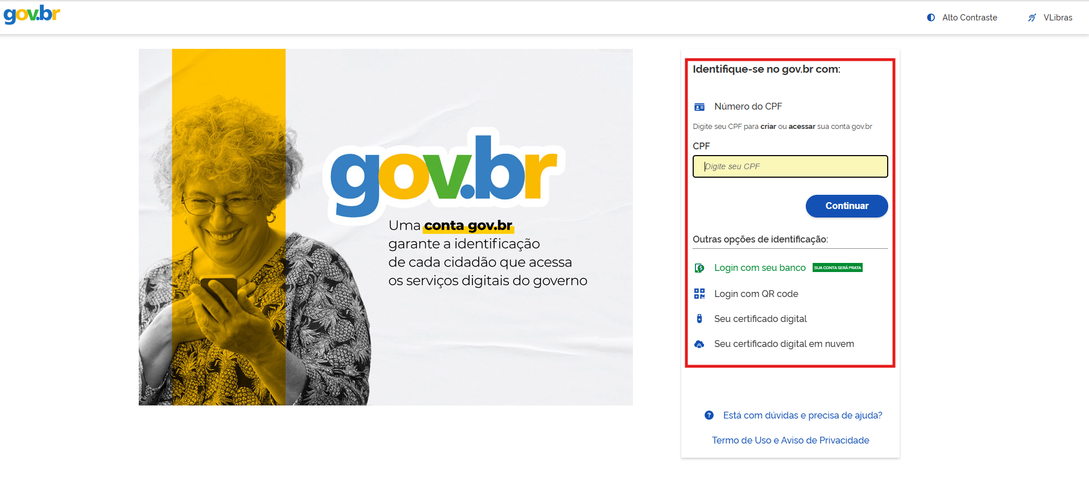Select Seu certificado digital option
This screenshot has height=481, width=1089.
coord(760,319)
